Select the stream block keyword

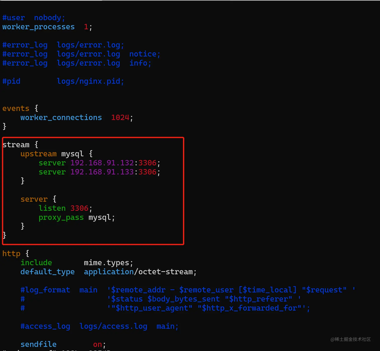(16, 145)
